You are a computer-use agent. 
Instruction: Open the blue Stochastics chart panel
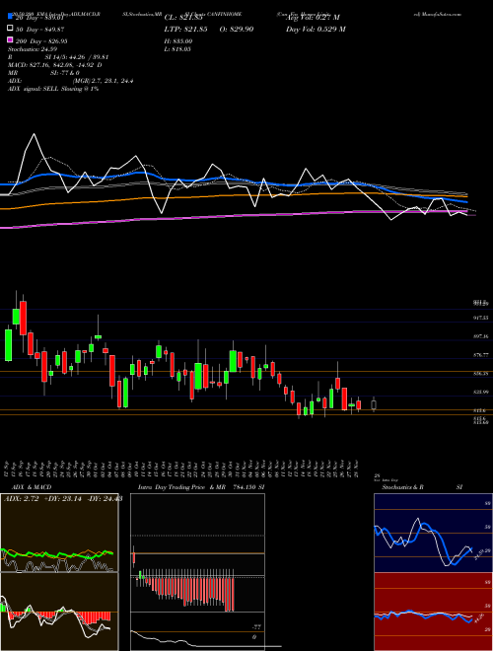click(x=433, y=533)
